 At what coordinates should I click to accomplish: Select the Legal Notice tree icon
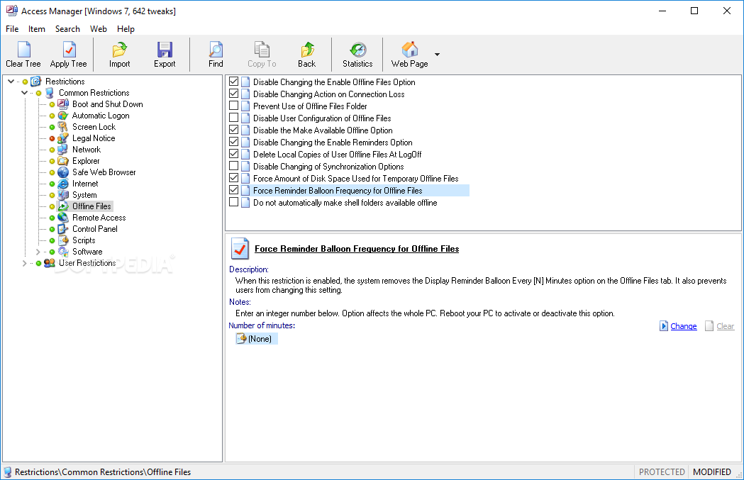[63, 138]
